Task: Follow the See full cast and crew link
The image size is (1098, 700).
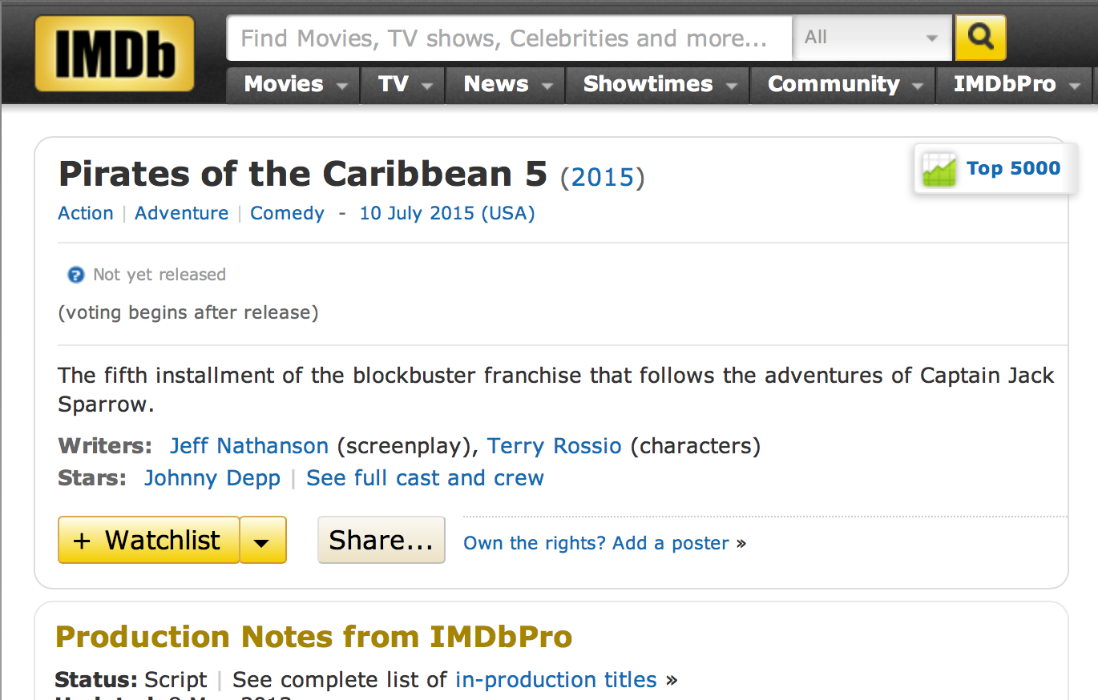Action: 425,478
